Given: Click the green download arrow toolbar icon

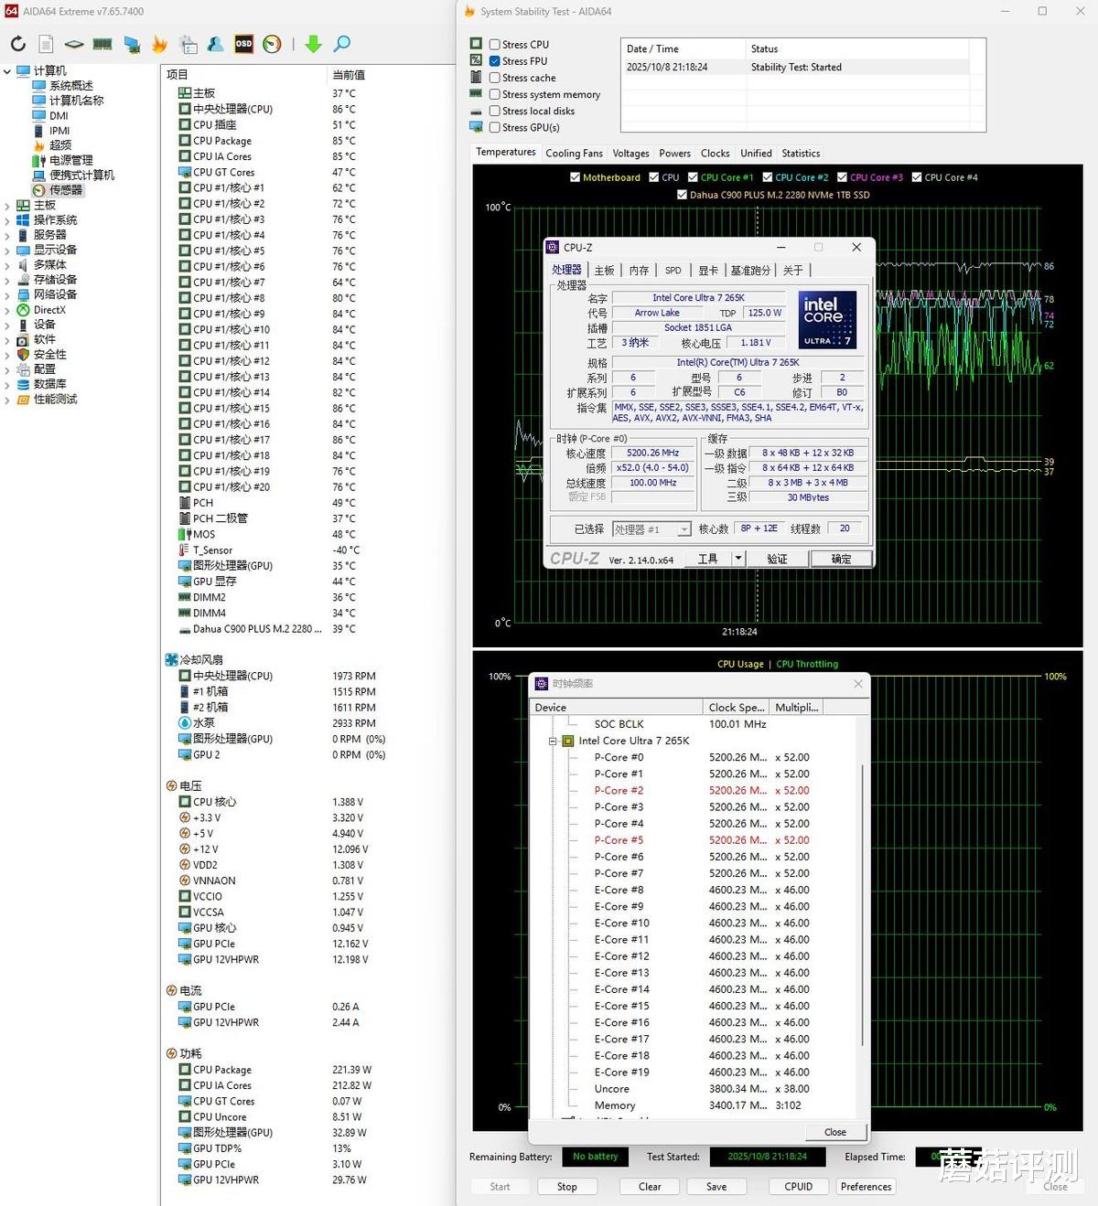Looking at the screenshot, I should coord(313,44).
